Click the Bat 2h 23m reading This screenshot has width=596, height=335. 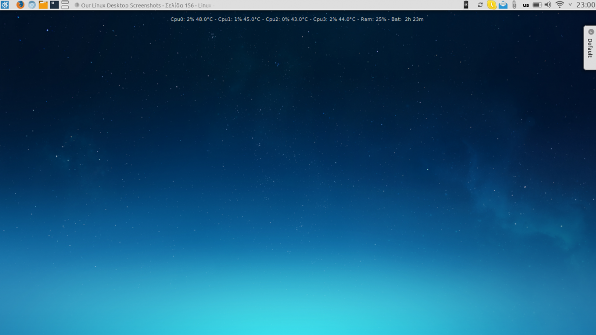tap(407, 19)
